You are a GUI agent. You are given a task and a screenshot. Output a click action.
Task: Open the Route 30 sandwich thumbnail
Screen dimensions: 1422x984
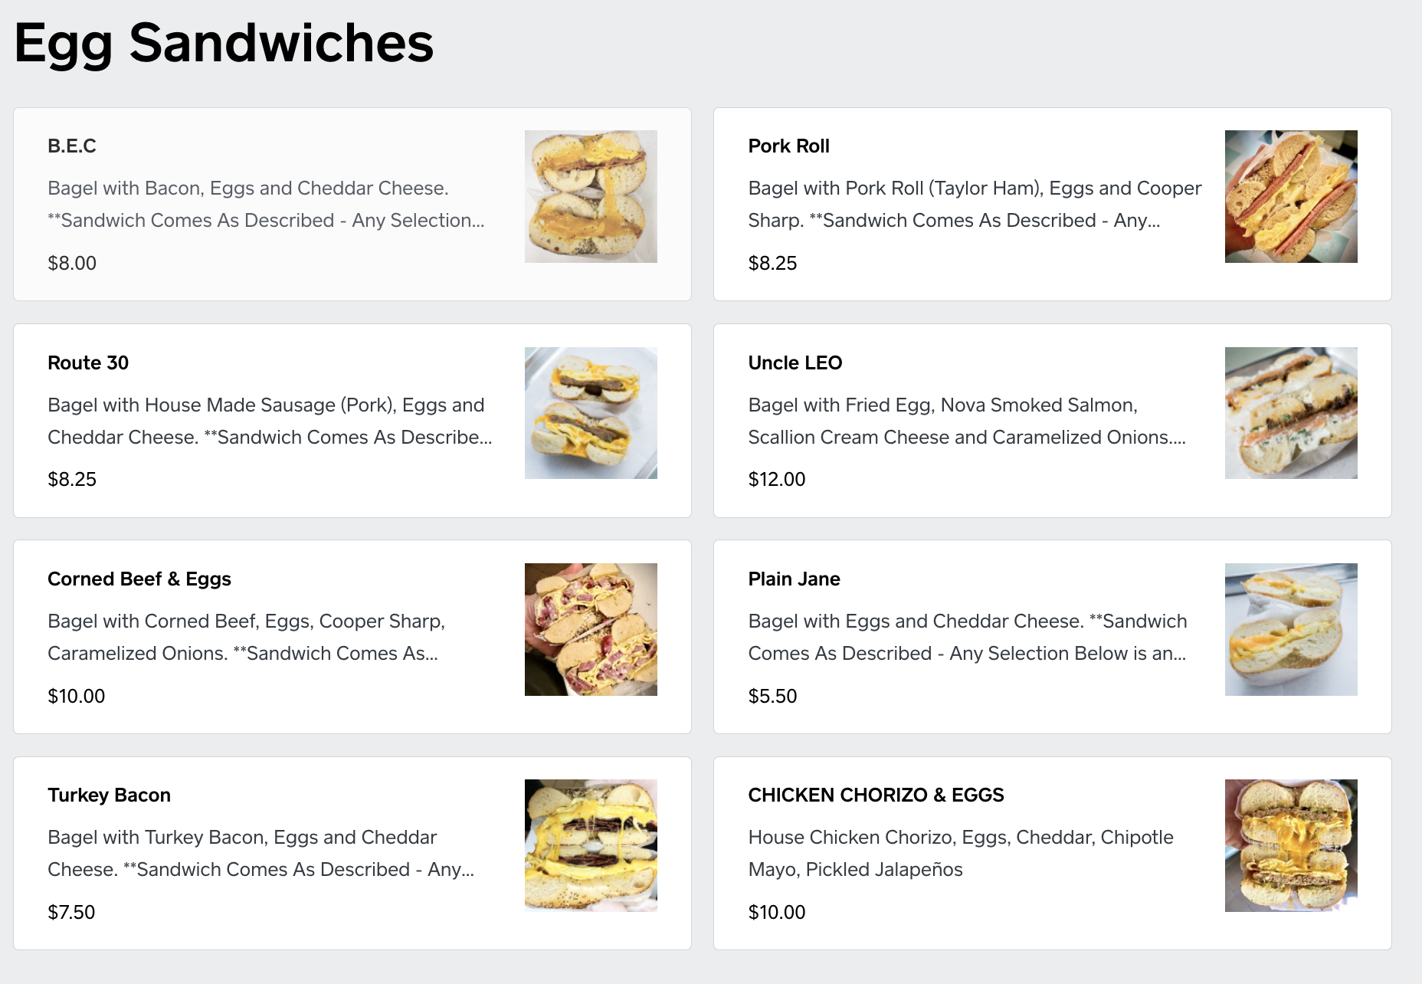591,413
